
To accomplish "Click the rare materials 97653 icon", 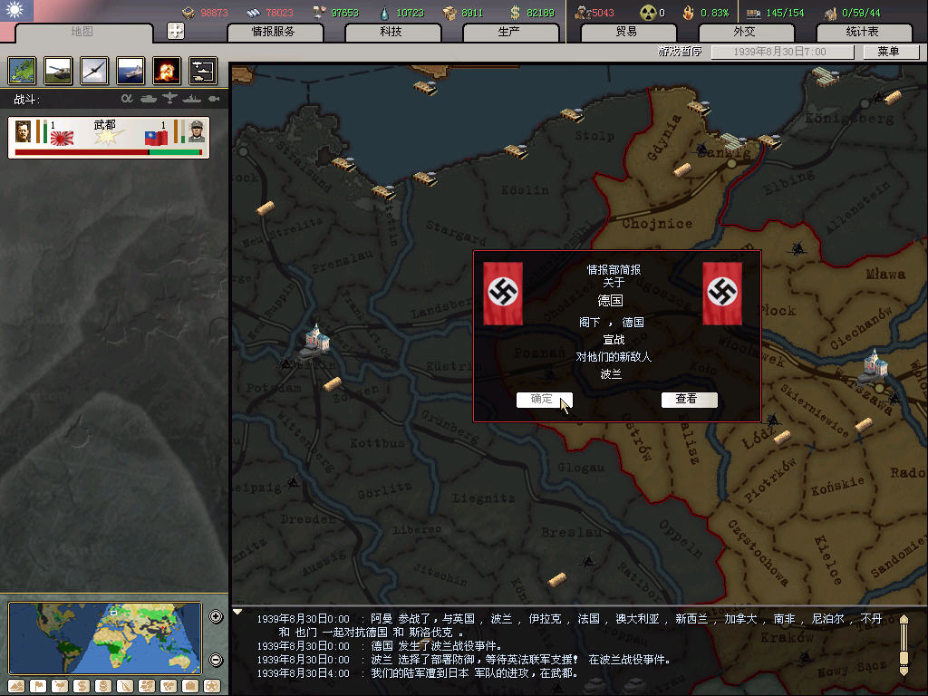I will pyautogui.click(x=320, y=13).
